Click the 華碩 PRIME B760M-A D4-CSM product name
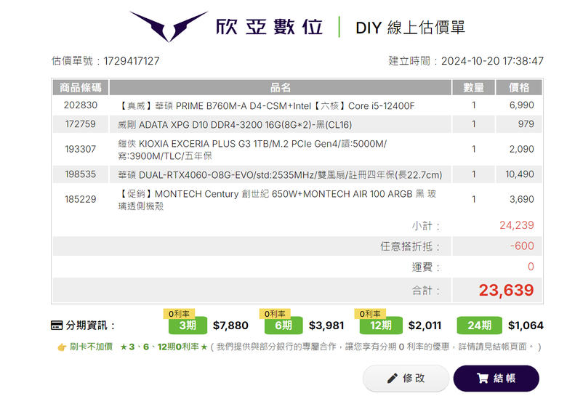The width and height of the screenshot is (567, 404). 266,106
